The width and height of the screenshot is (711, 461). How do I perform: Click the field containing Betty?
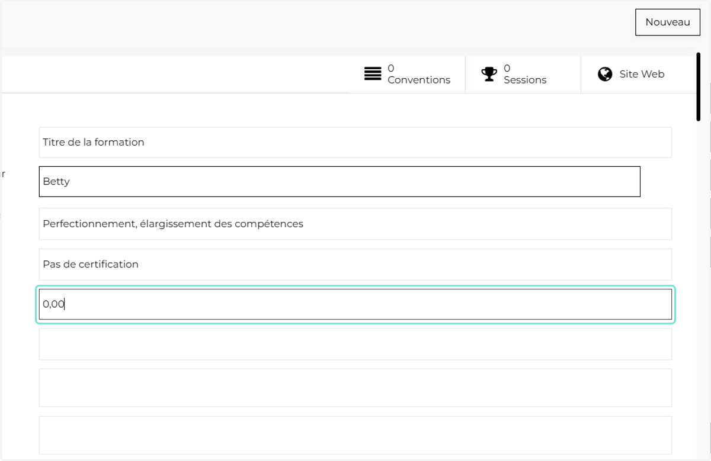click(x=340, y=181)
